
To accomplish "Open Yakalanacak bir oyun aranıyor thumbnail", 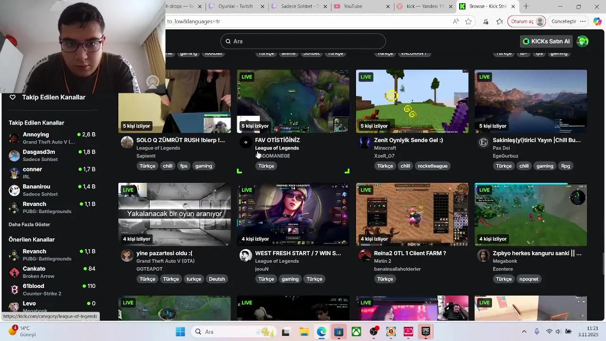I will (174, 215).
